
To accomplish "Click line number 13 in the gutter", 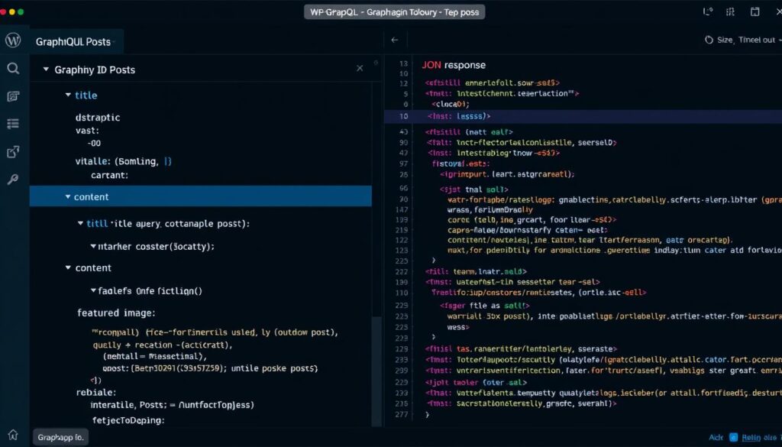I will (x=403, y=63).
